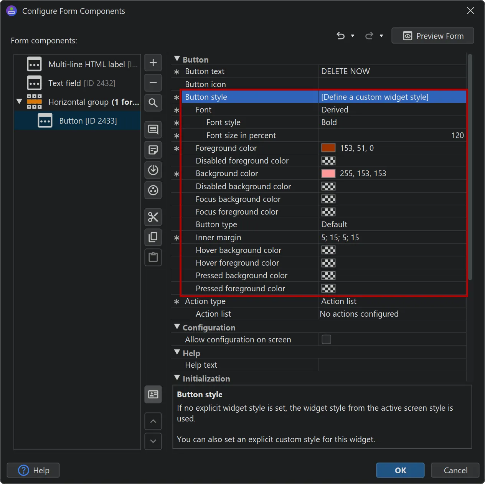Toggle the Allow configuration on screen checkbox
The height and width of the screenshot is (484, 485).
[326, 339]
